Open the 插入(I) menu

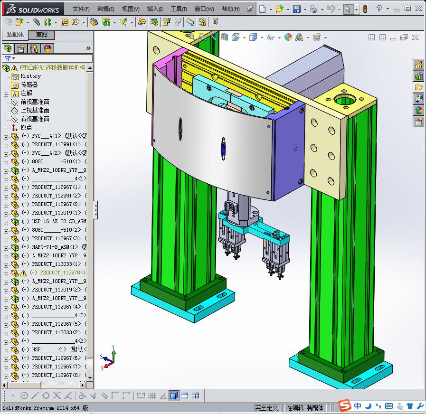coord(155,9)
